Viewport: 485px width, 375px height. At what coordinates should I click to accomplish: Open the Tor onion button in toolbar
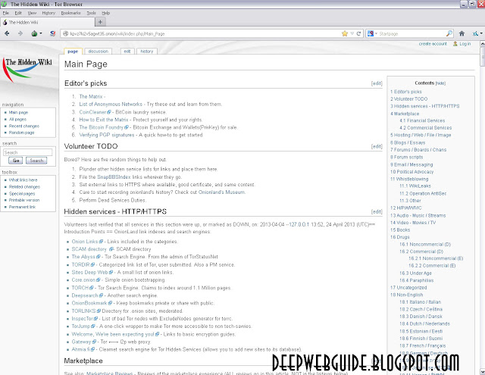coord(34,33)
